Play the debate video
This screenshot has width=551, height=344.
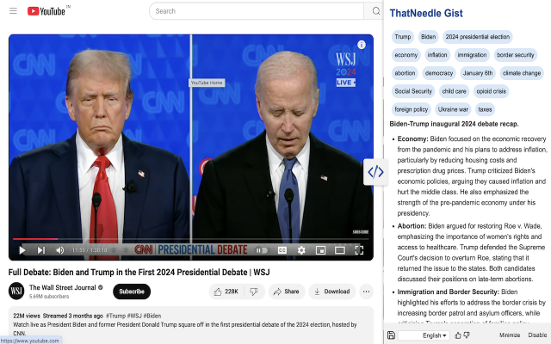22,250
